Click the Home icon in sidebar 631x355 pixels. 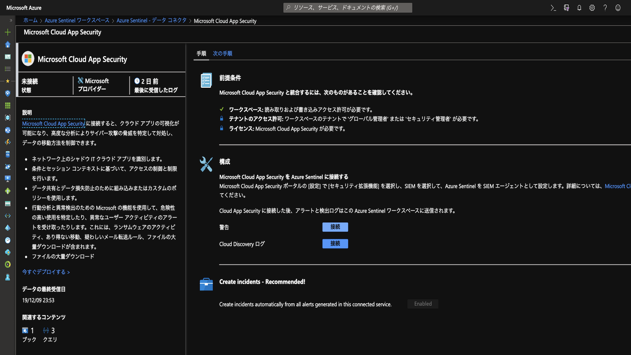(8, 44)
